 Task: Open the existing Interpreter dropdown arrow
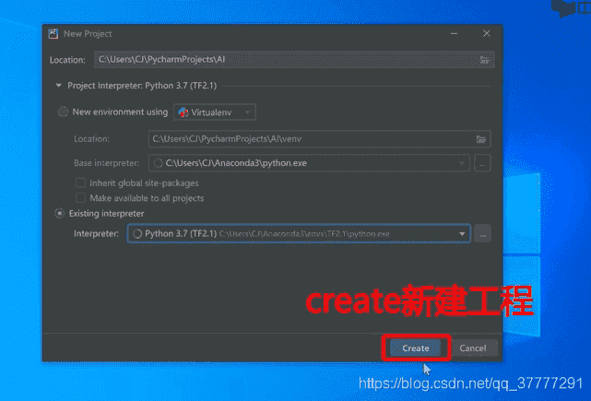click(x=462, y=234)
